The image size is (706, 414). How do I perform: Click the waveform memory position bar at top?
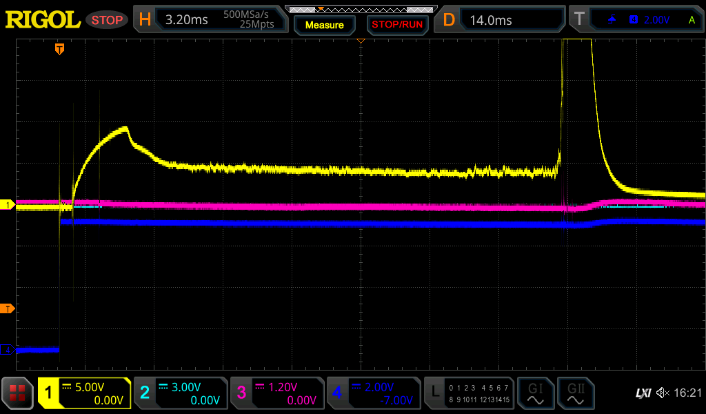pos(361,9)
